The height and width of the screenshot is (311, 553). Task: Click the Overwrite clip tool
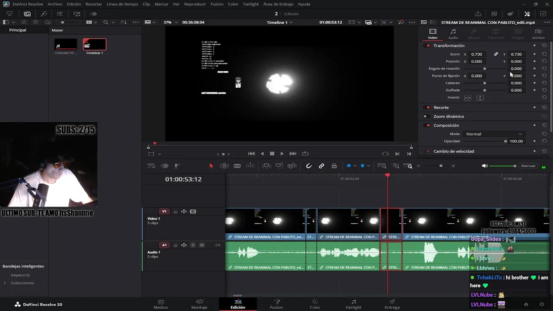click(x=279, y=166)
